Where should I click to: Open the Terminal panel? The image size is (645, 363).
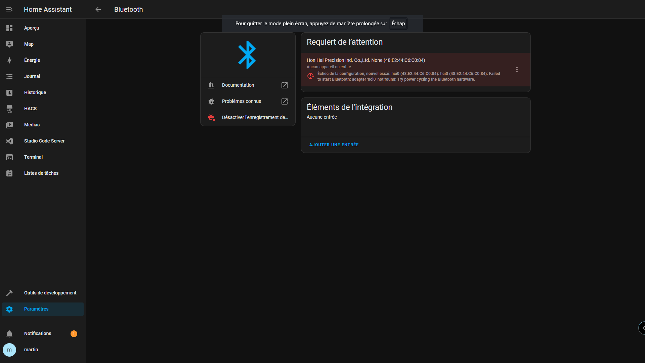tap(33, 157)
